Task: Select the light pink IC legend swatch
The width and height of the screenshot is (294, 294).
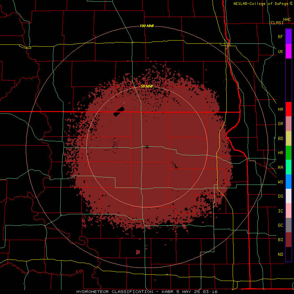Action: coord(288,211)
